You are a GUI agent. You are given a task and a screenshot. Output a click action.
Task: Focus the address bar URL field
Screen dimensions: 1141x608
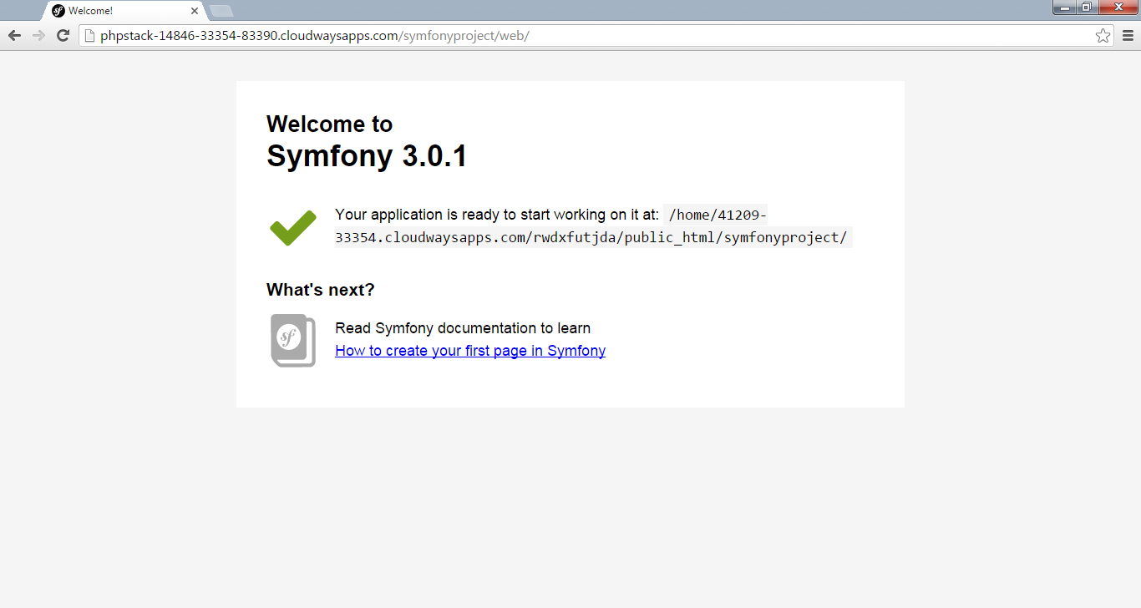click(x=596, y=35)
